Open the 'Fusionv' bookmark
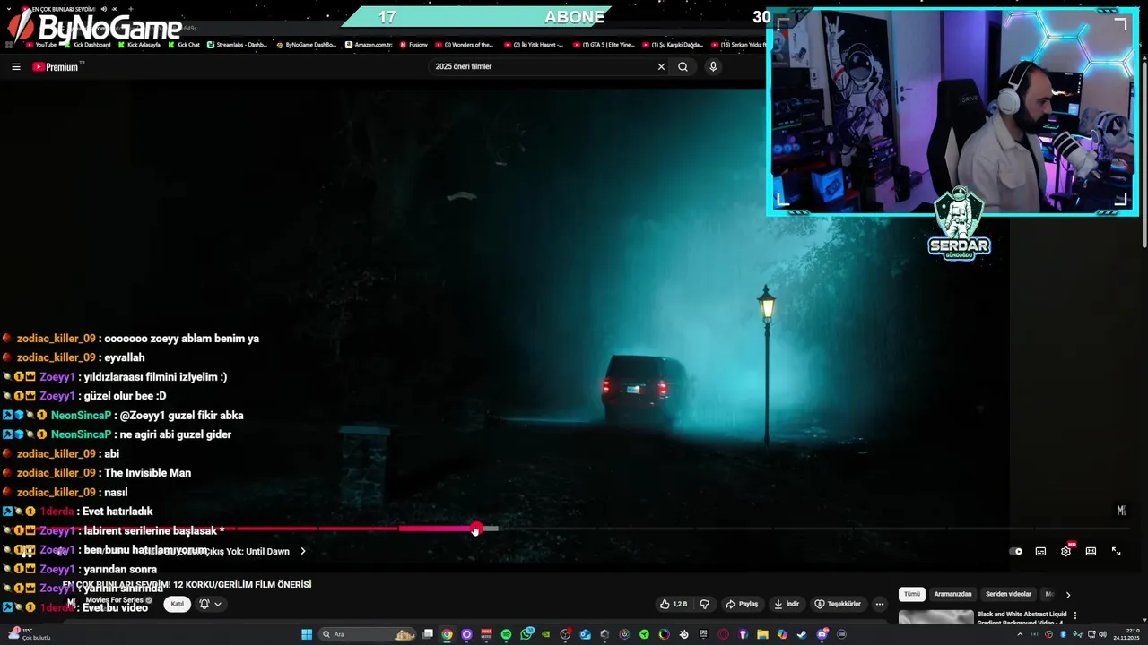1148x645 pixels. (x=414, y=45)
